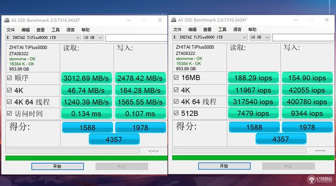This screenshot has width=336, height=186.
Task: Click the 188.29 iops result
Action: tap(253, 78)
